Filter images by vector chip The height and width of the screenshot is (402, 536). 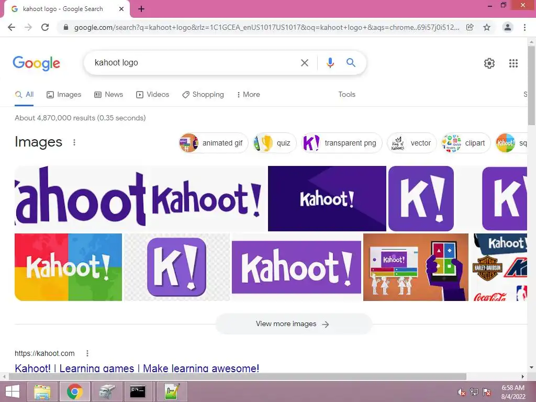(411, 143)
